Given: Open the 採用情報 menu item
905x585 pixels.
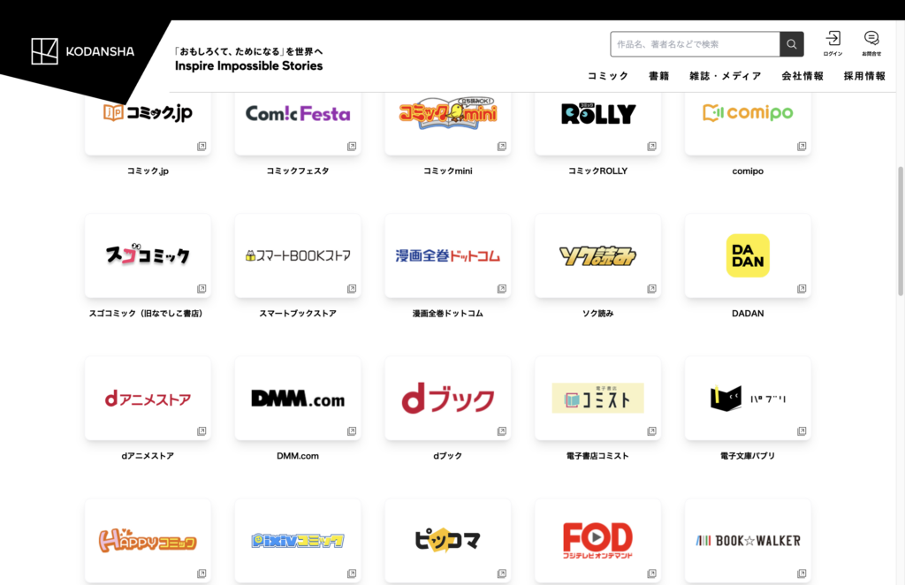Looking at the screenshot, I should tap(863, 76).
